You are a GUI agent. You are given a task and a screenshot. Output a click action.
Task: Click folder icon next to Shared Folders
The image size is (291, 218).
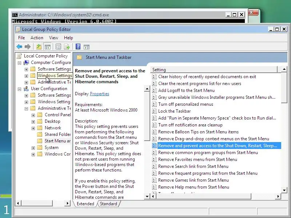click(x=40, y=134)
